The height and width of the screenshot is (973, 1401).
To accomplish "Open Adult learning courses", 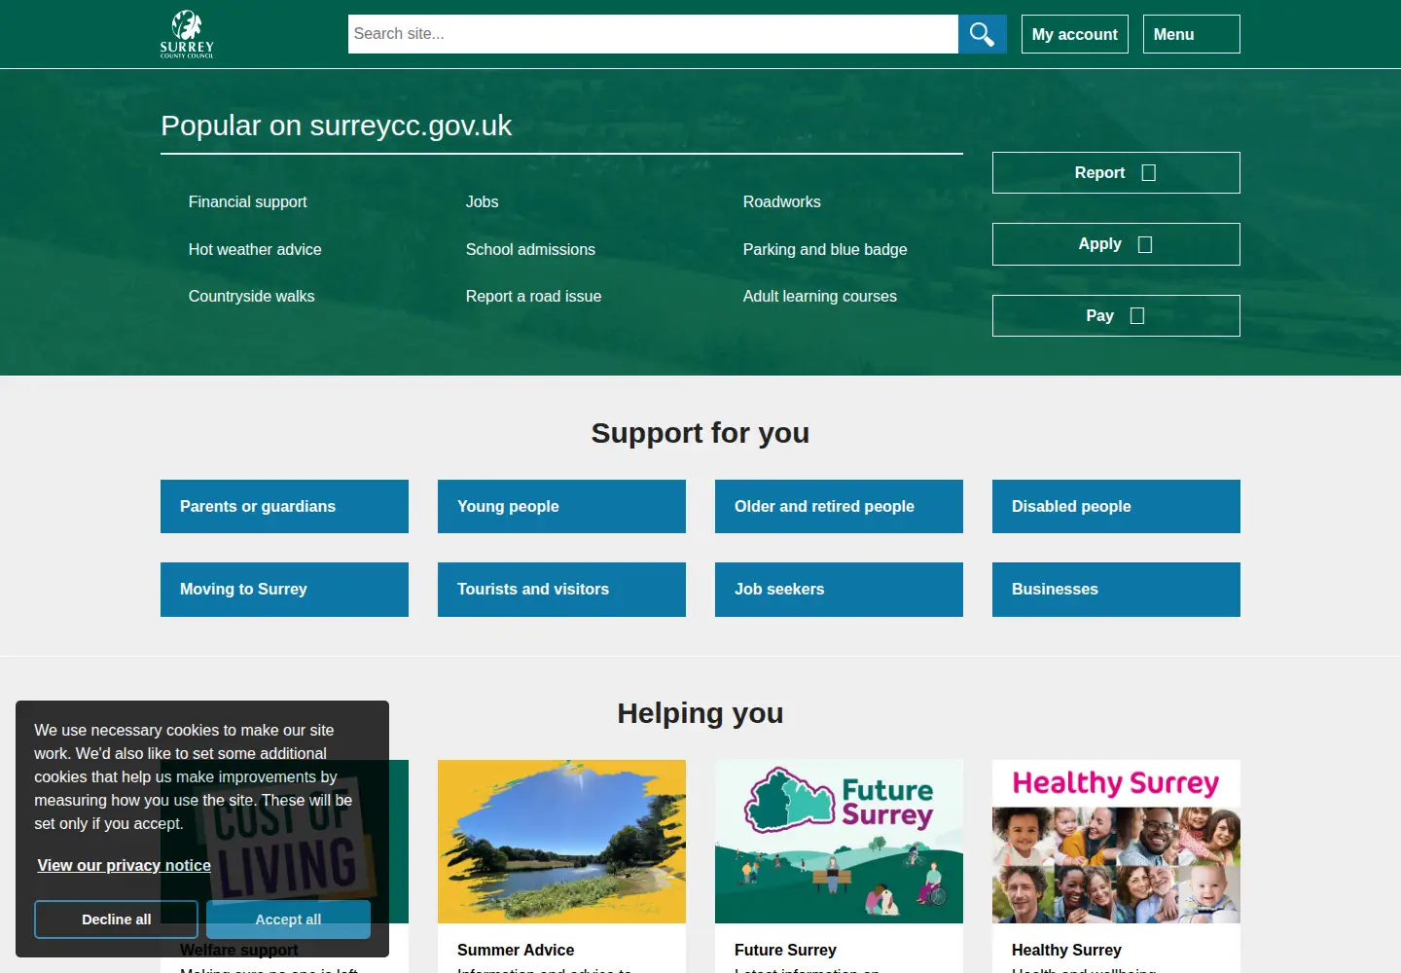I will (x=819, y=296).
